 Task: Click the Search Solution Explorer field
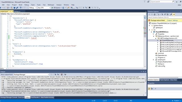point(165,17)
